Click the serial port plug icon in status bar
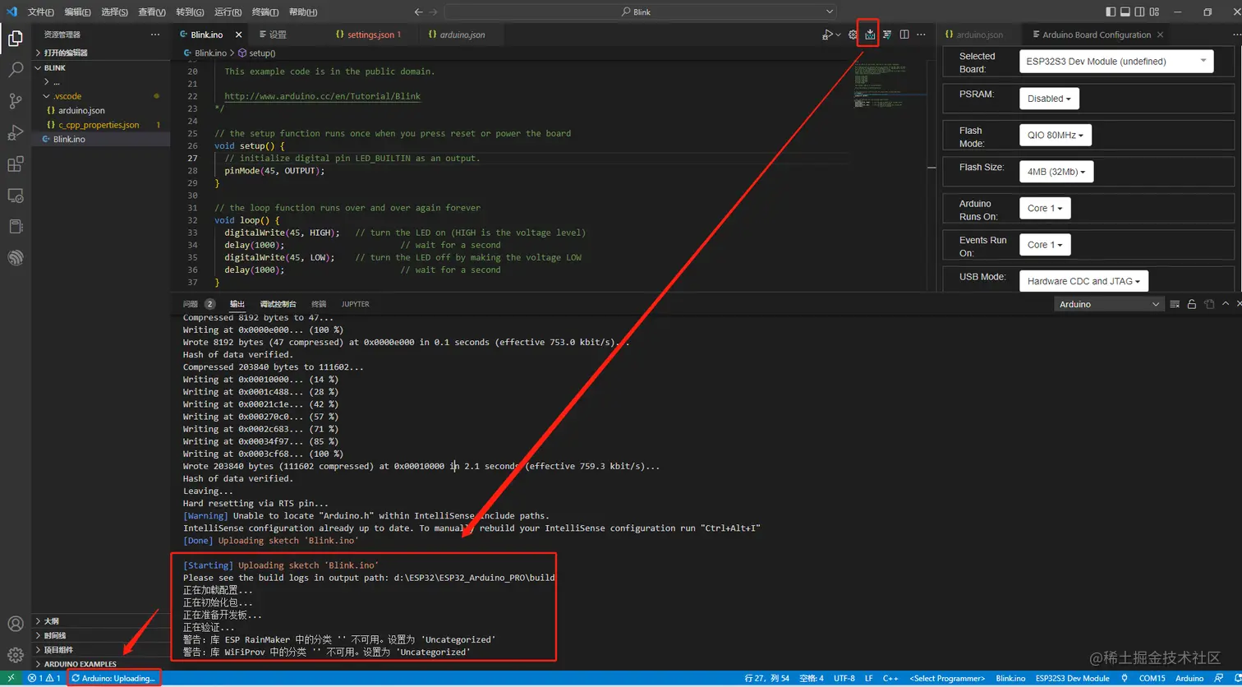The image size is (1242, 687). click(x=1125, y=679)
